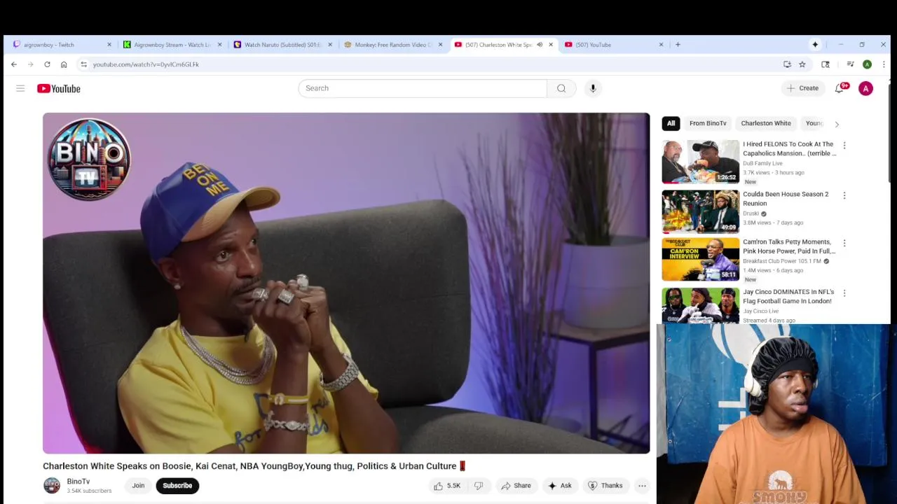Open the BinoTv channel avatar
The image size is (897, 504).
[52, 486]
